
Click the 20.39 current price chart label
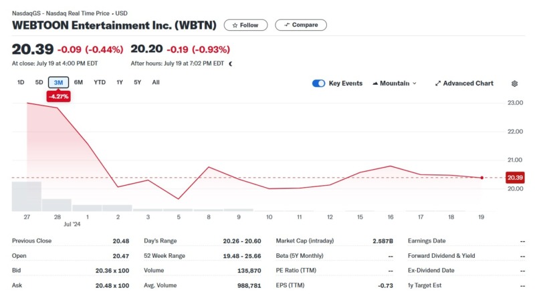(x=515, y=178)
